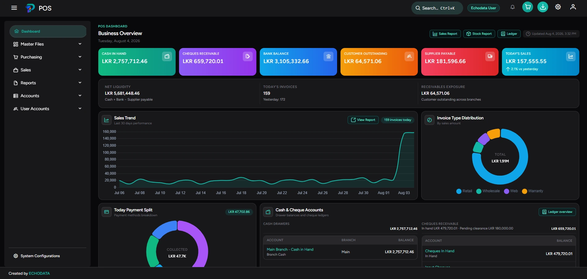
Task: Open the user profile icon
Action: 573,7
